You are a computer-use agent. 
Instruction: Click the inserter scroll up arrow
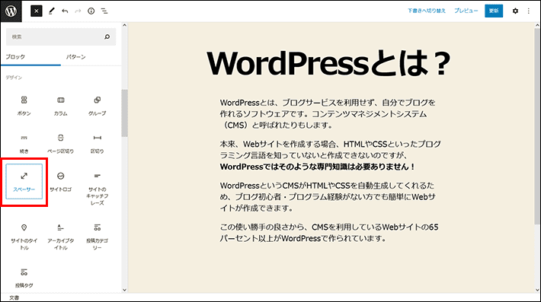click(124, 25)
